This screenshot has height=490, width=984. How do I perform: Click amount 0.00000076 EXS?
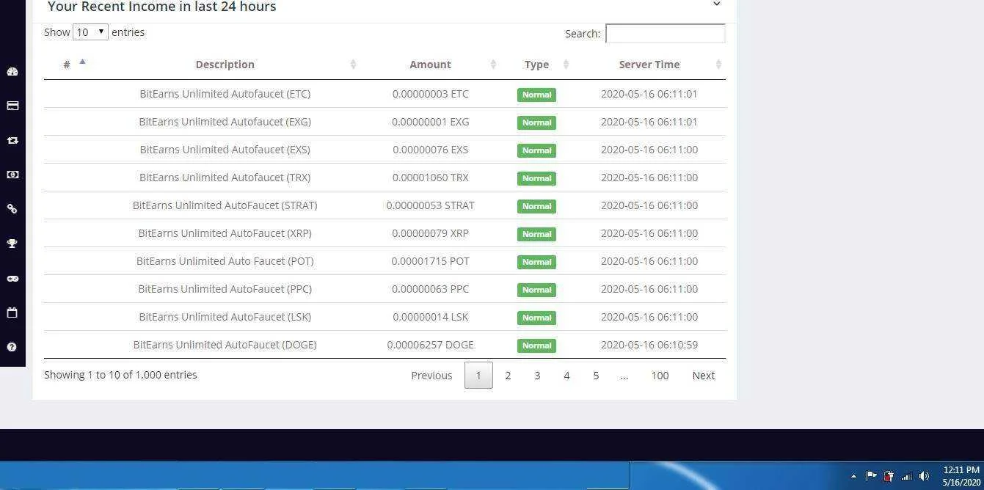[x=430, y=150]
